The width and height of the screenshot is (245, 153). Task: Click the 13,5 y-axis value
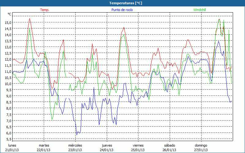coord(8,41)
